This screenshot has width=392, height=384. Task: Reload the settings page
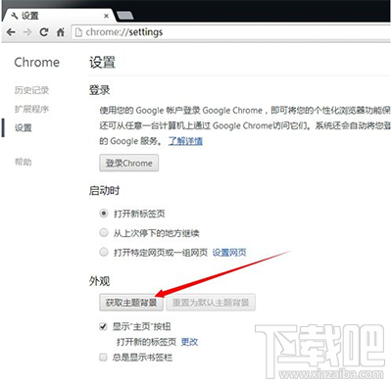pos(44,32)
